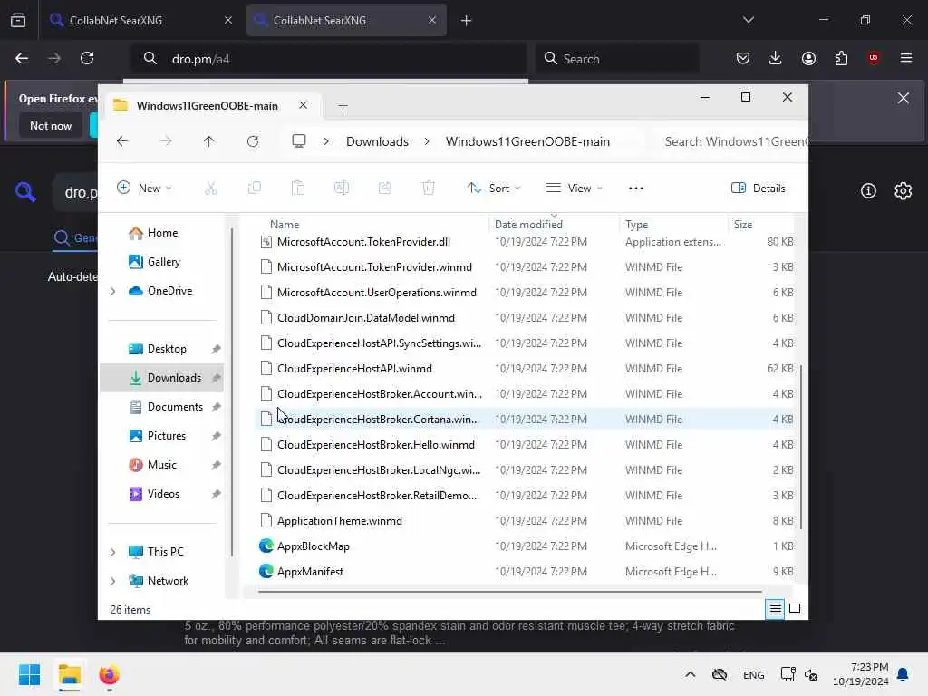
Task: Switch to details list view icon
Action: tap(775, 609)
